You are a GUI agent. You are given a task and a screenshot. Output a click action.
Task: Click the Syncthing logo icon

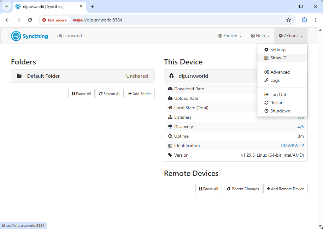coord(16,36)
